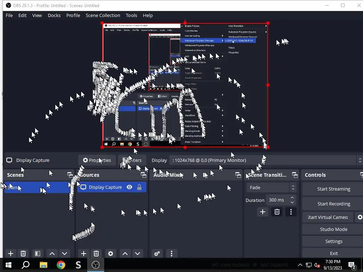Open the Edit menu
Screen dimensions: 363x272
22,15
